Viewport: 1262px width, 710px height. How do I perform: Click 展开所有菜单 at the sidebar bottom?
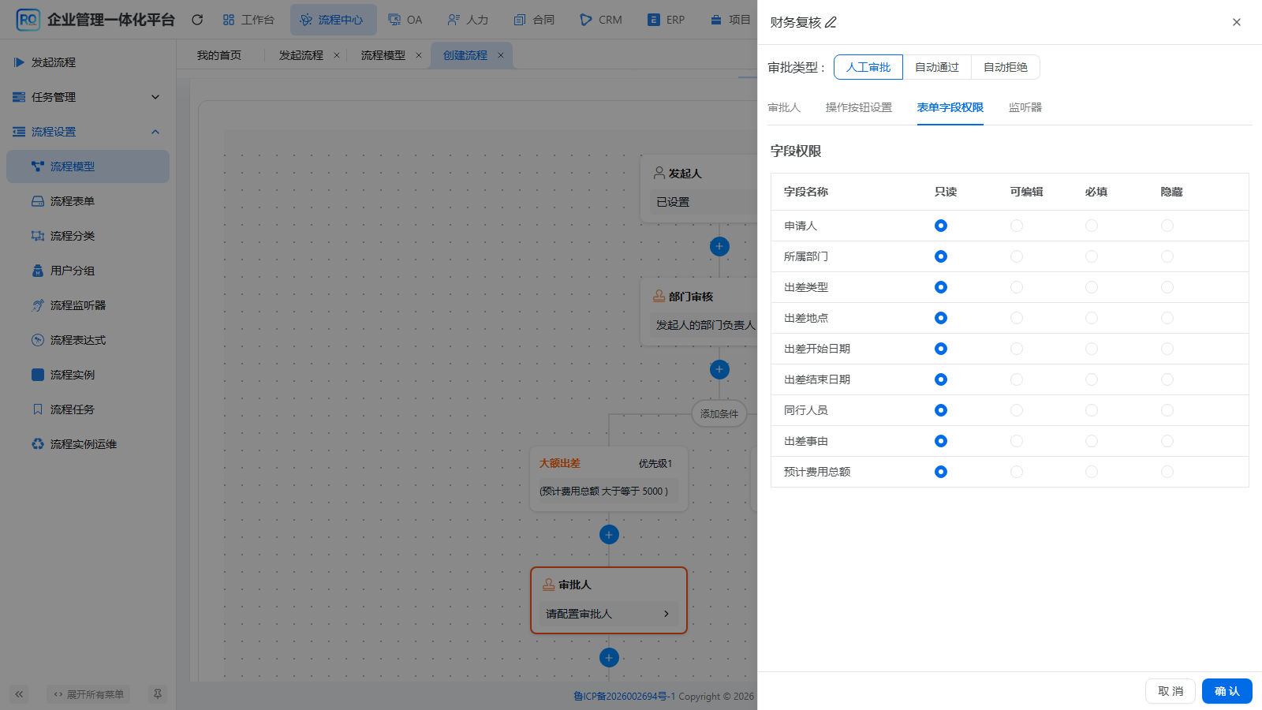pyautogui.click(x=88, y=694)
